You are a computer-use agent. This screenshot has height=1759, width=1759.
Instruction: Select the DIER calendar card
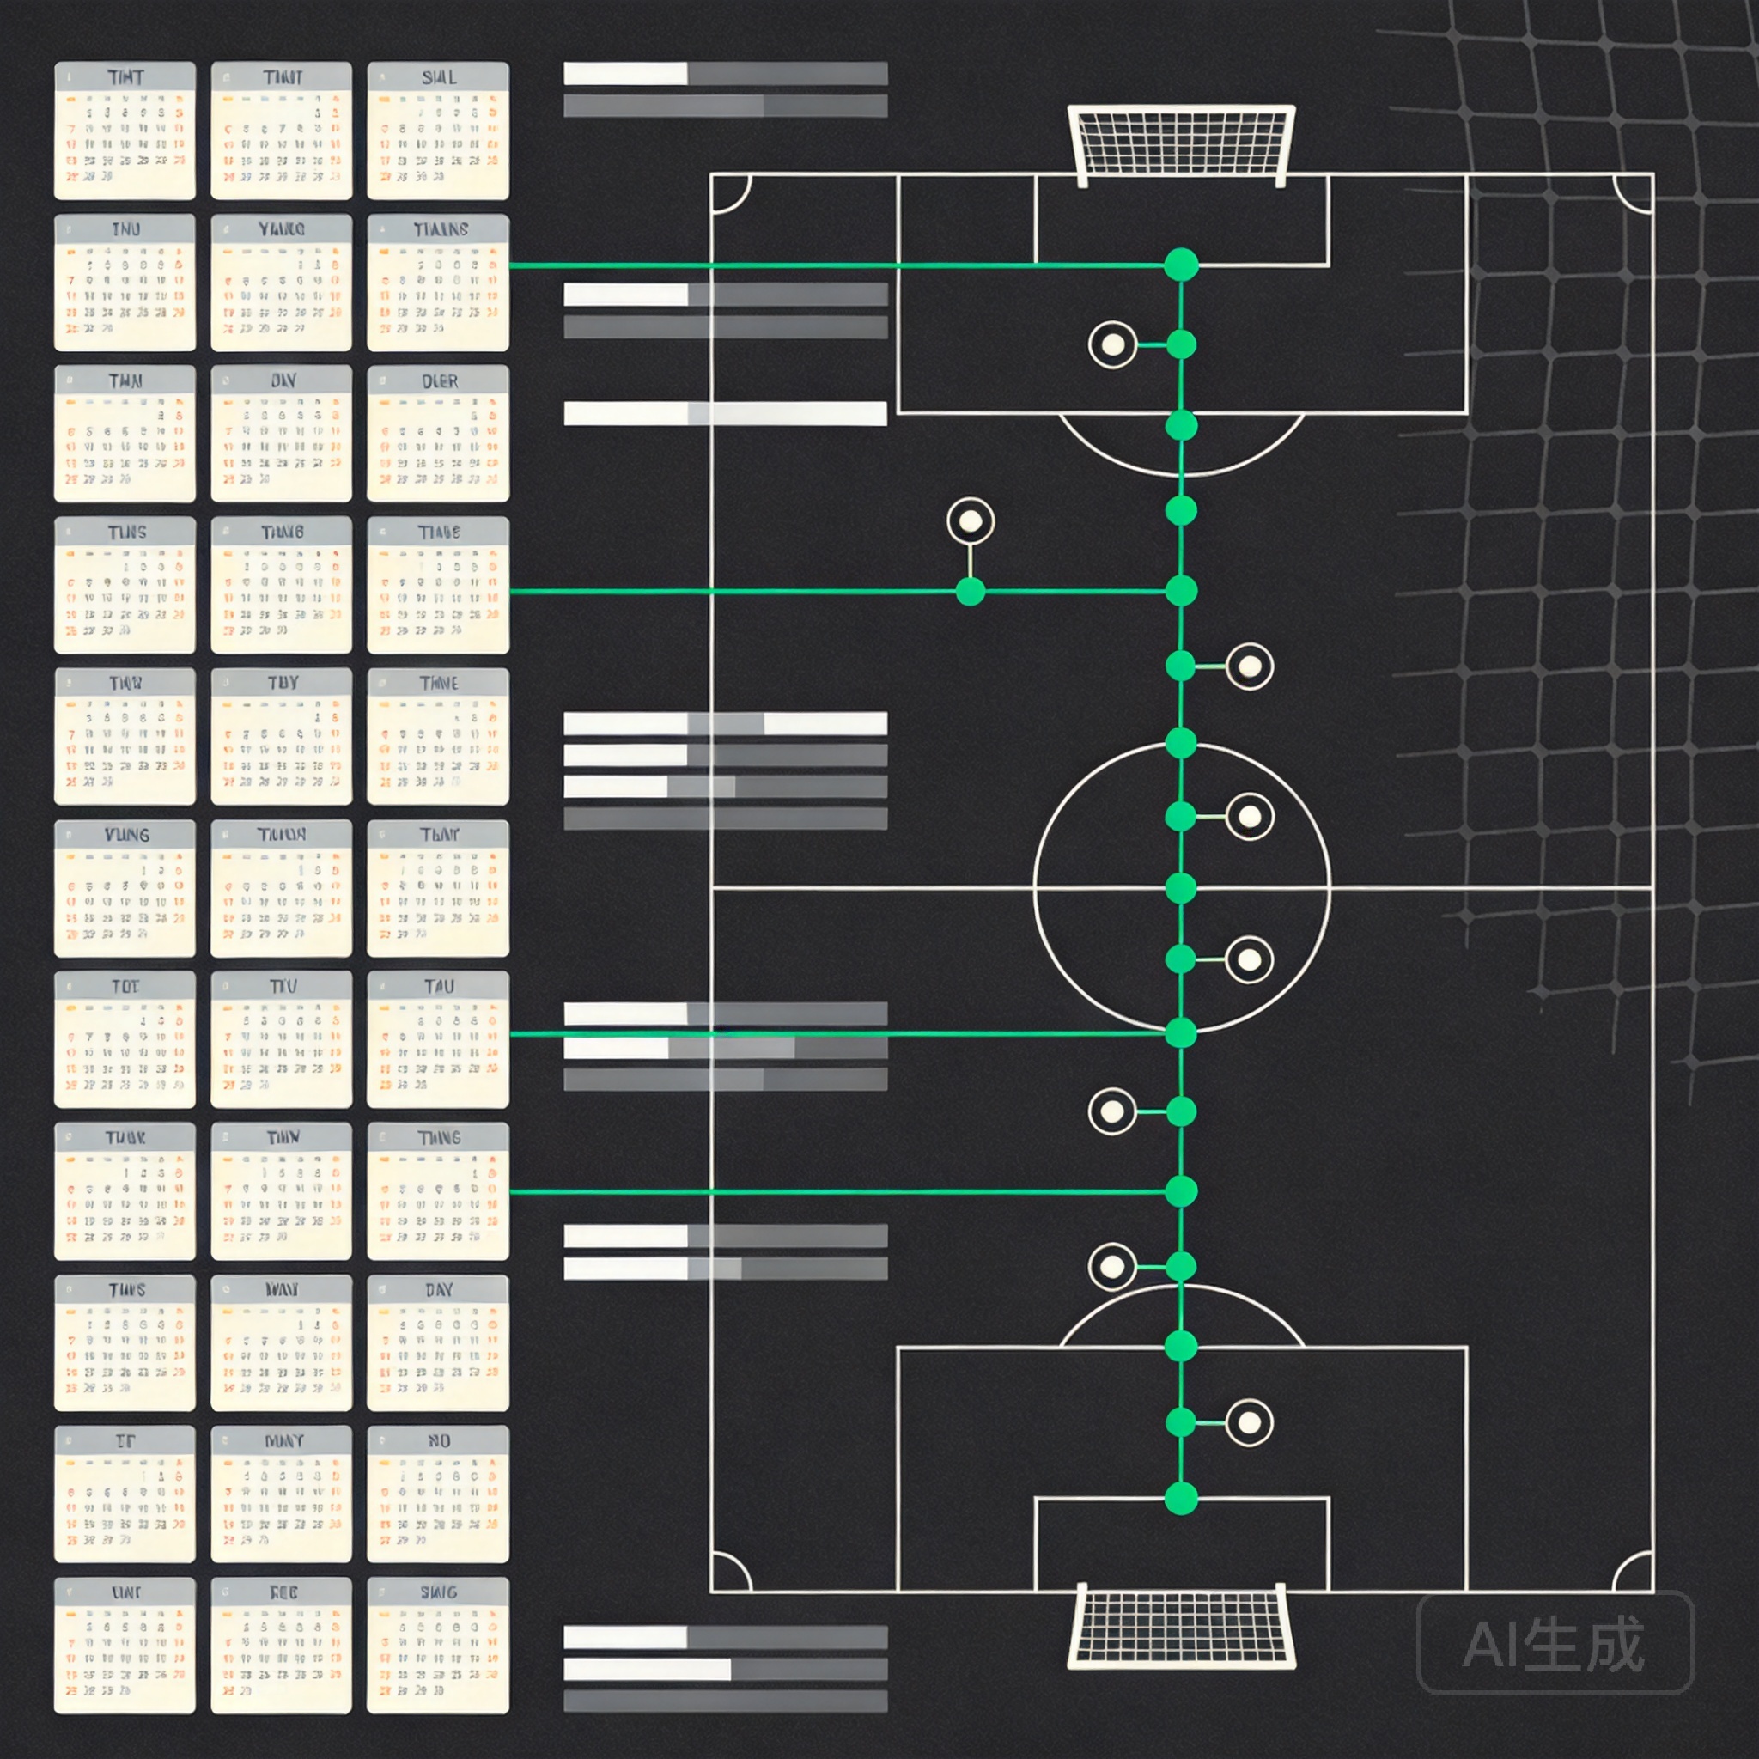pyautogui.click(x=438, y=434)
